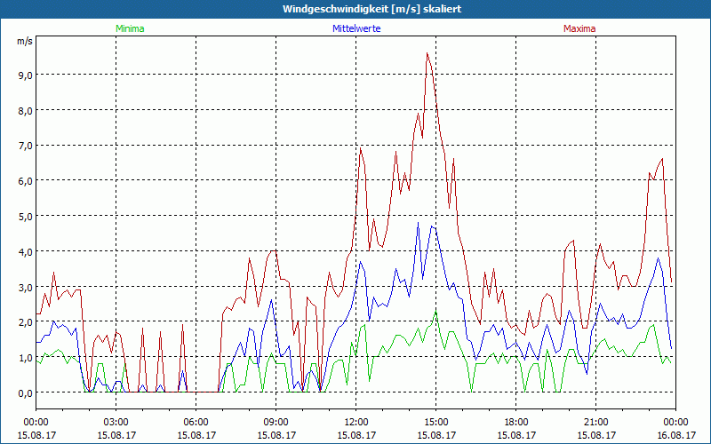
Task: Click the highest peak of the red Maxima line
Action: coord(427,53)
